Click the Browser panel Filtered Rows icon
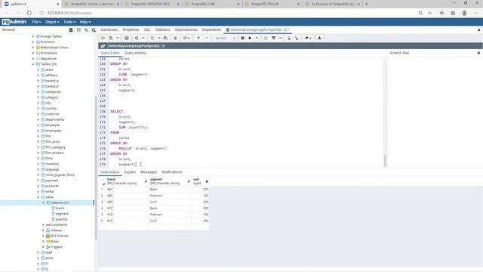Screen dimensions: 483x272 pos(86,30)
